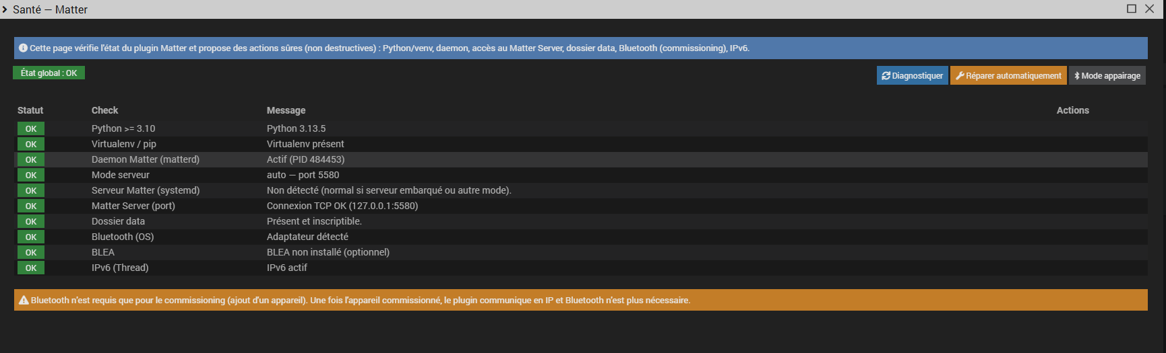Click the Connexion TCP OK message text
The height and width of the screenshot is (353, 1166).
coord(342,206)
